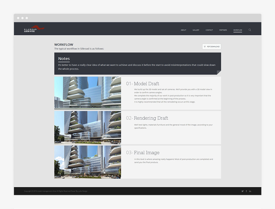Viewport: 275px width, 209px height.
Task: Go to the About page
Action: [x=183, y=30]
